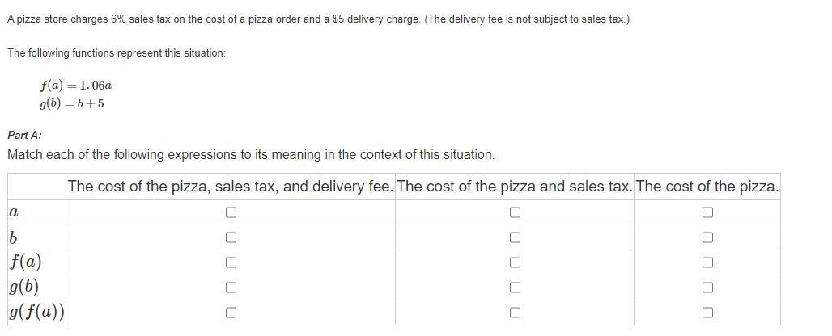The image size is (832, 336).
Task: Check 'cost of the pizza and sales tax' for g(f(a))
Action: tap(515, 313)
